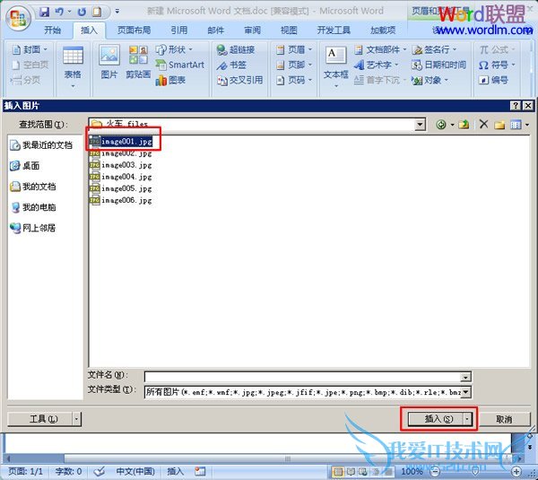
Task: Go to Network Neighborhood (网上邻居)
Action: 33,228
